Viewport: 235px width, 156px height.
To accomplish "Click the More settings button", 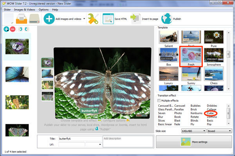I will click(194, 142).
